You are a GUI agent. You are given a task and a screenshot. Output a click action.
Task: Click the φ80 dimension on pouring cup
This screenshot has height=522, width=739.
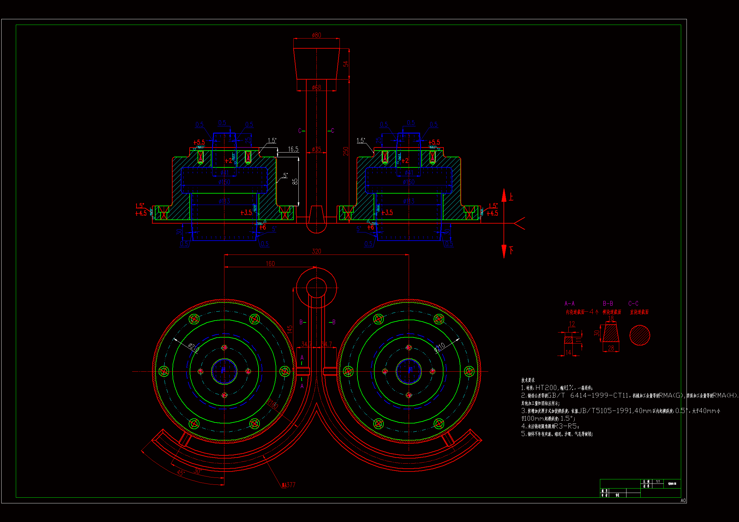pos(316,35)
